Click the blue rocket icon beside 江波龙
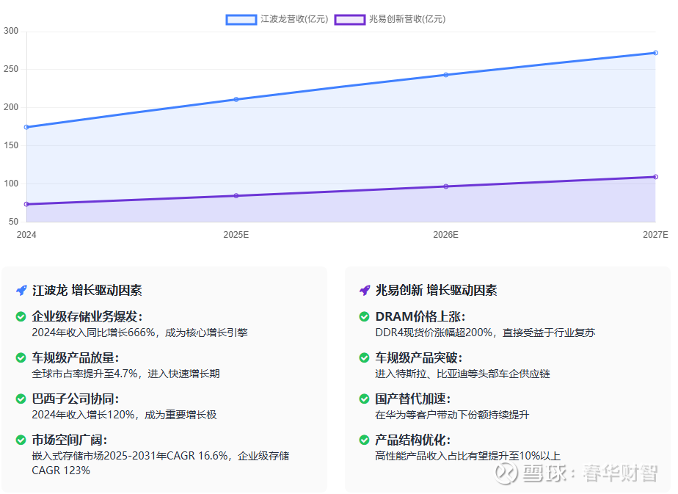The width and height of the screenshot is (678, 494). (x=21, y=291)
